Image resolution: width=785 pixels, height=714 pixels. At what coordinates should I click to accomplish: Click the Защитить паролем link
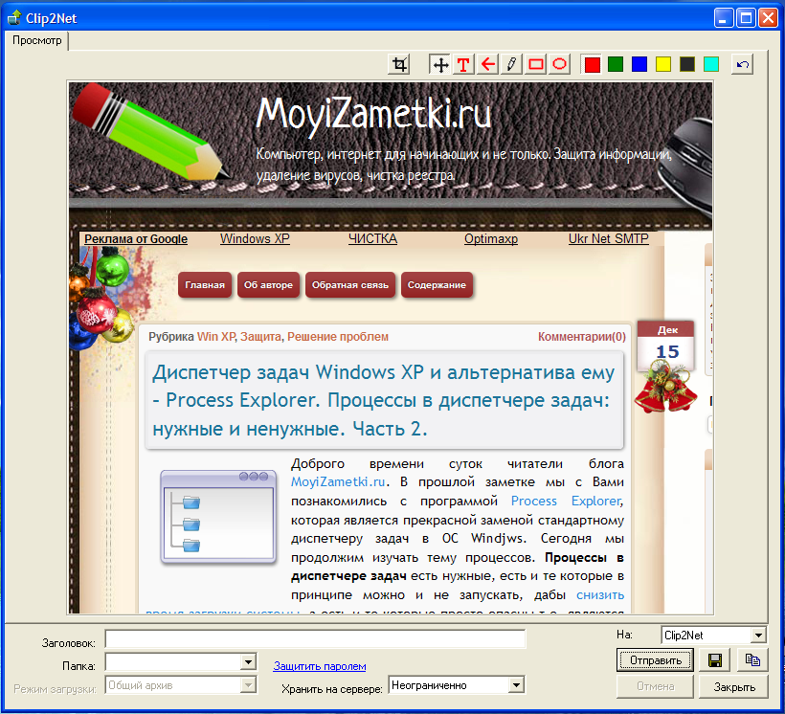click(320, 666)
